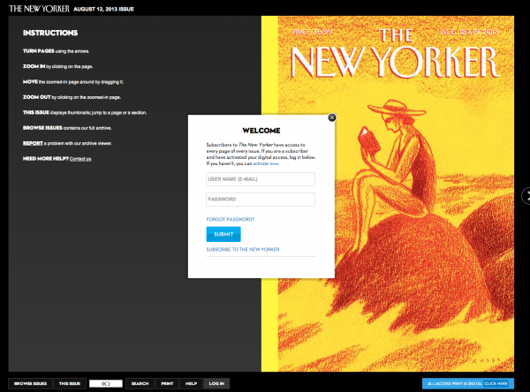Viewport: 530px width, 392px height.
Task: Open the activate now link
Action: [x=266, y=163]
